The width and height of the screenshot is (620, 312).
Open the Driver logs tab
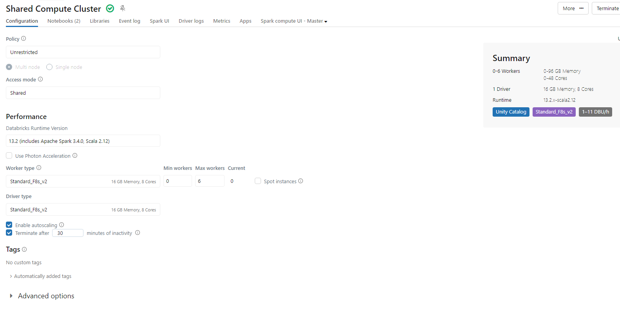point(191,21)
